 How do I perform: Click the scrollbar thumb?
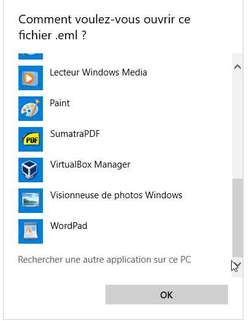point(237,218)
